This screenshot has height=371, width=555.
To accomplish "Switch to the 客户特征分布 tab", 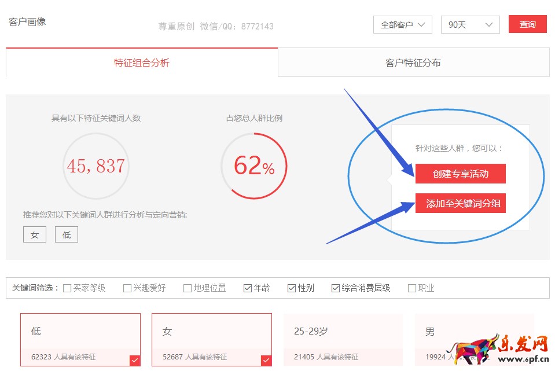I will pos(413,63).
